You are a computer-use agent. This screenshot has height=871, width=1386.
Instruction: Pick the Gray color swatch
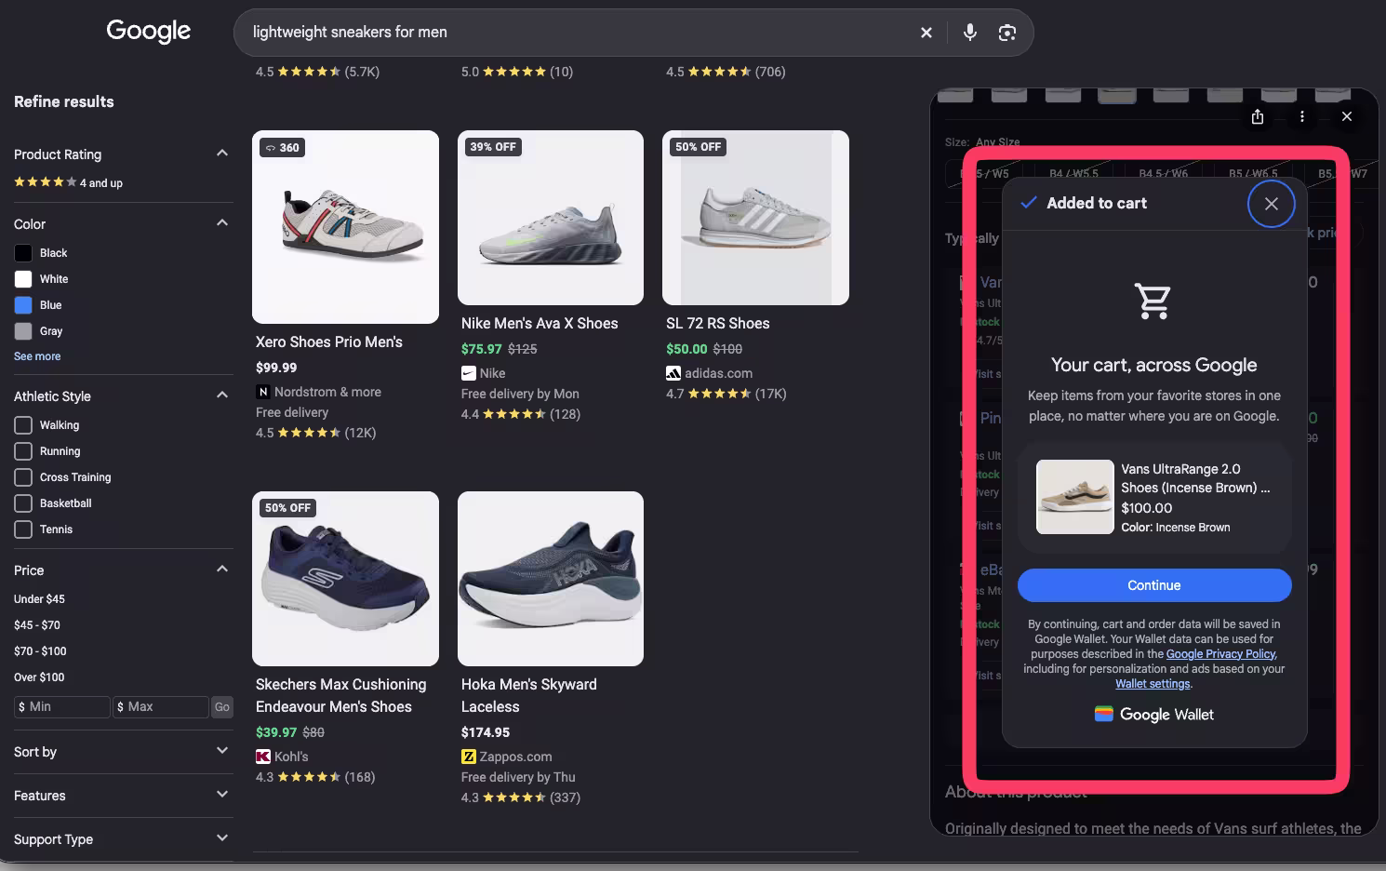pyautogui.click(x=23, y=331)
